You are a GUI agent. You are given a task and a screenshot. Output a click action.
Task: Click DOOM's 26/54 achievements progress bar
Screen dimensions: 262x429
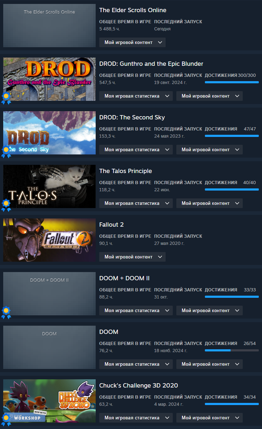tap(232, 350)
